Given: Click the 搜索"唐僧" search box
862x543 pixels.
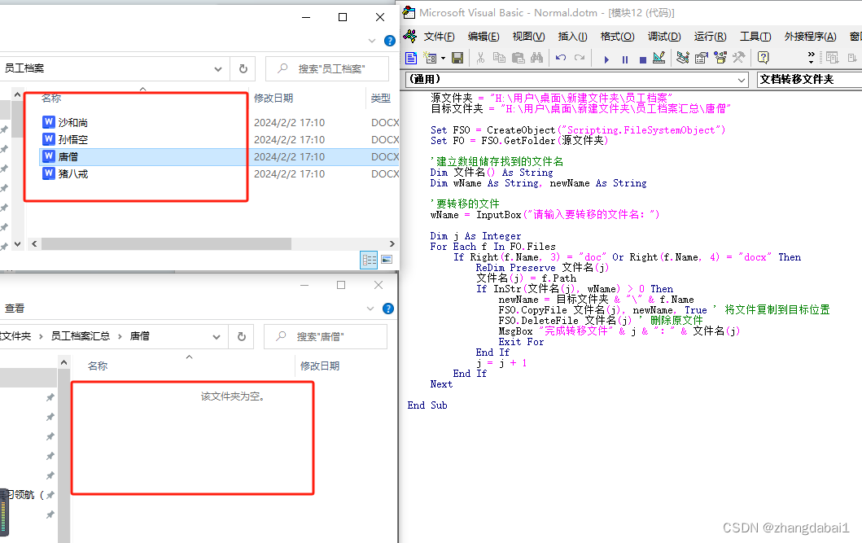Looking at the screenshot, I should coord(326,336).
